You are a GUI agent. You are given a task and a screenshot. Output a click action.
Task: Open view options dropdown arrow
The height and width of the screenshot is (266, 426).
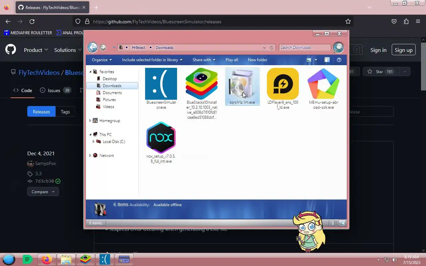(x=316, y=60)
